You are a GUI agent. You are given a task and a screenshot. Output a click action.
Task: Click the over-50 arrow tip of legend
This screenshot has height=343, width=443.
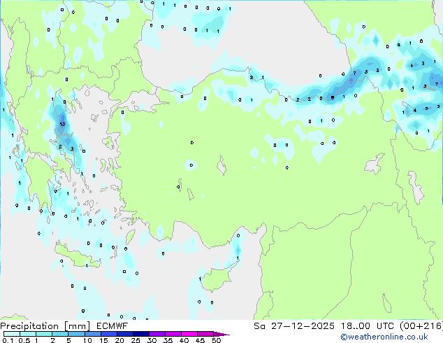(221, 334)
